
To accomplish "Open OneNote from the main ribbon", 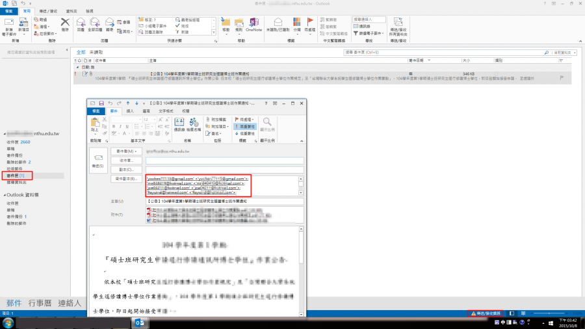I will [x=253, y=25].
